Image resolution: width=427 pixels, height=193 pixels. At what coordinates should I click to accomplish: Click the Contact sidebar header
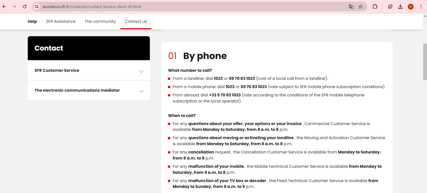tap(89, 48)
